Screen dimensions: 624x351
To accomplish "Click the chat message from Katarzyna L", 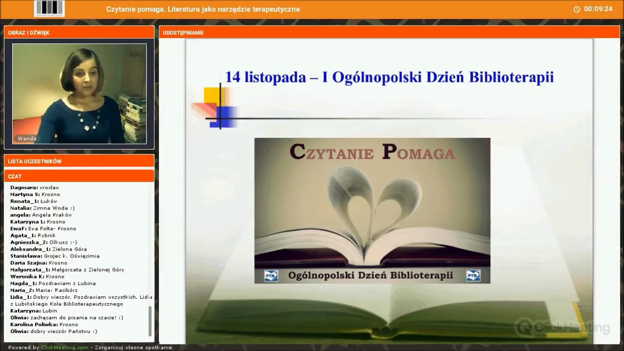I will (38, 221).
